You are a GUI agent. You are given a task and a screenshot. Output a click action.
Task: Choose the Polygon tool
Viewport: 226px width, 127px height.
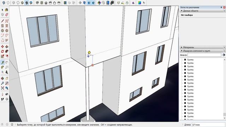7,31
